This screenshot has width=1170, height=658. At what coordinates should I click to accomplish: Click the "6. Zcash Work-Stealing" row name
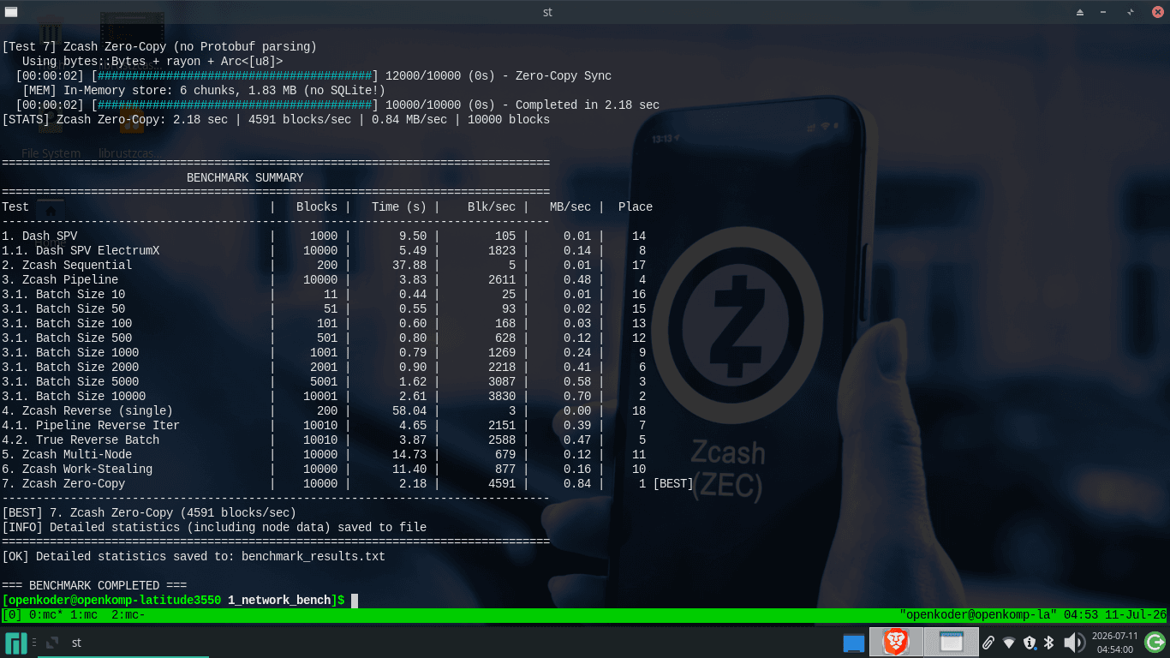click(77, 469)
